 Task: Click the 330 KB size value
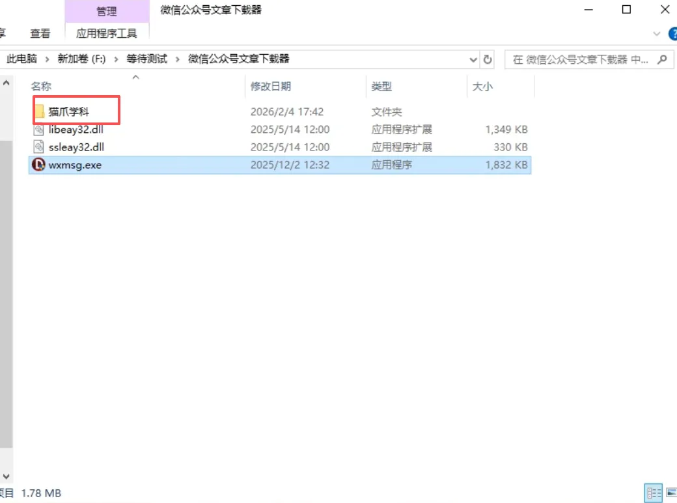[511, 147]
